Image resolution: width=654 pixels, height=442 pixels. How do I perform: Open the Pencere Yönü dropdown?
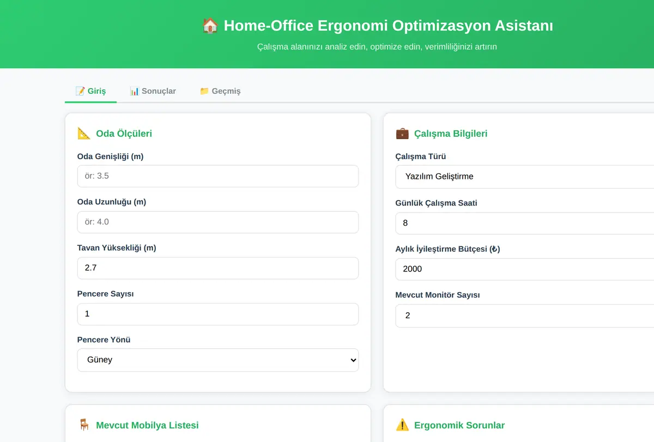tap(218, 360)
